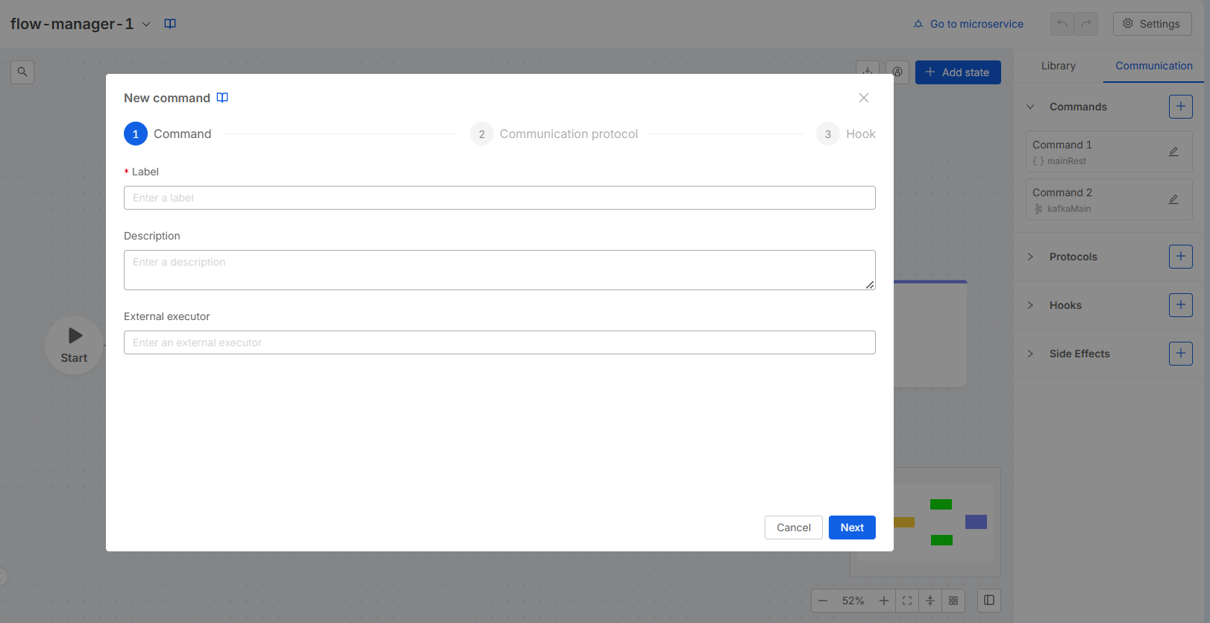Open the Settings gear button
This screenshot has height=623, width=1210.
click(1152, 24)
